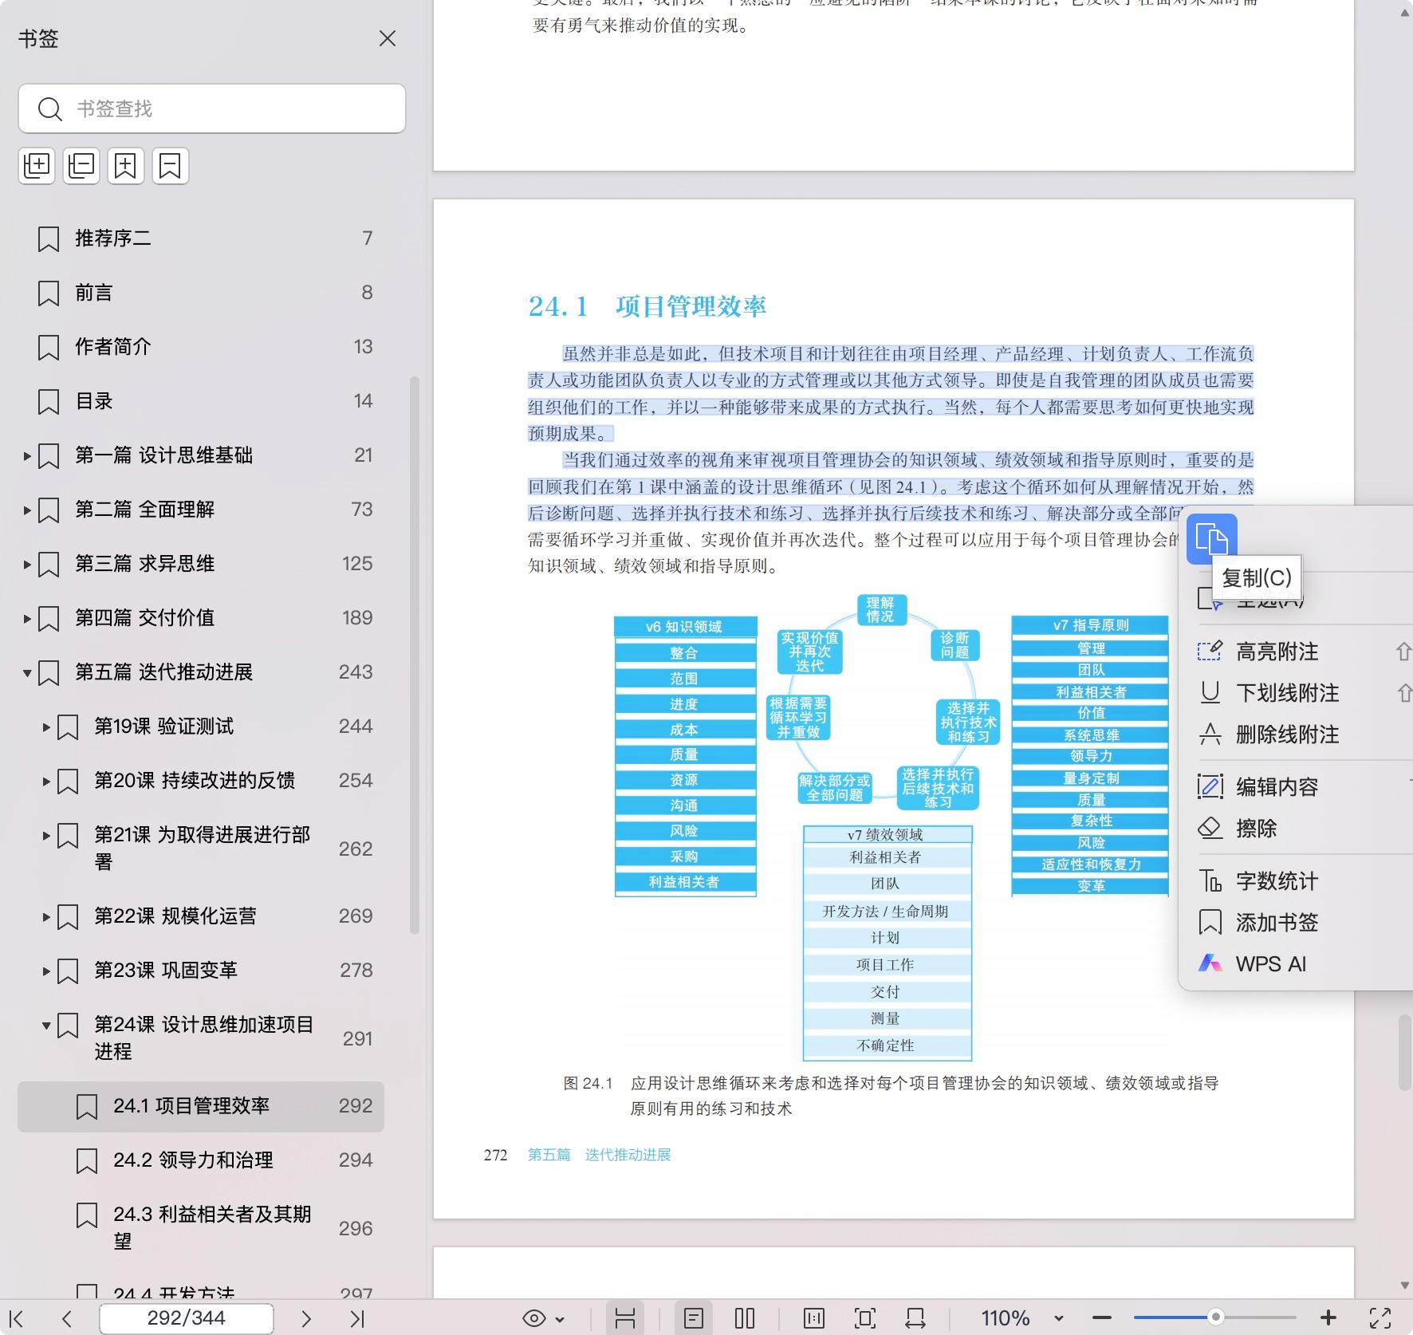Click the remove bookmark icon in sidebar
The image size is (1413, 1335).
pyautogui.click(x=170, y=166)
